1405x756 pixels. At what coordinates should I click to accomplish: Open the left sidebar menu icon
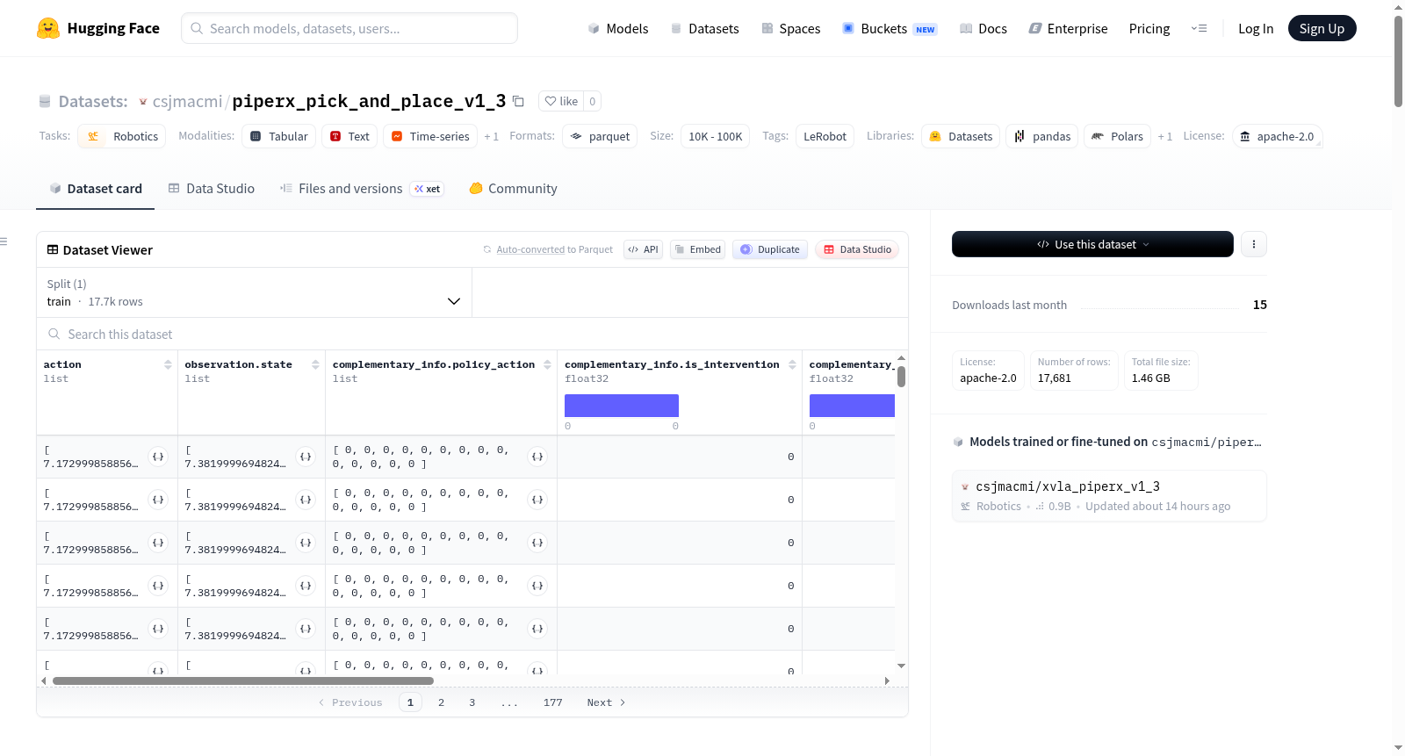(4, 241)
